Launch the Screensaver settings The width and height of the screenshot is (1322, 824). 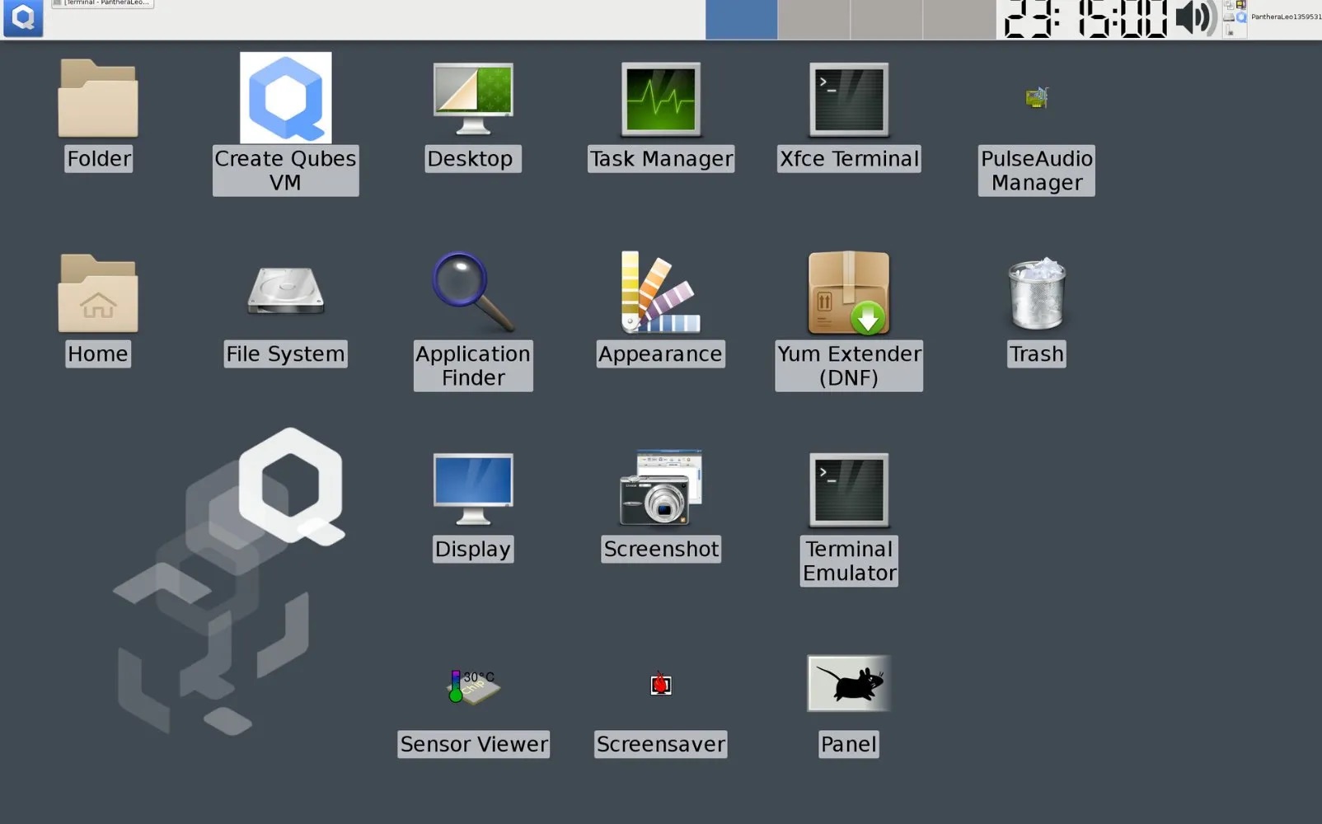(659, 684)
